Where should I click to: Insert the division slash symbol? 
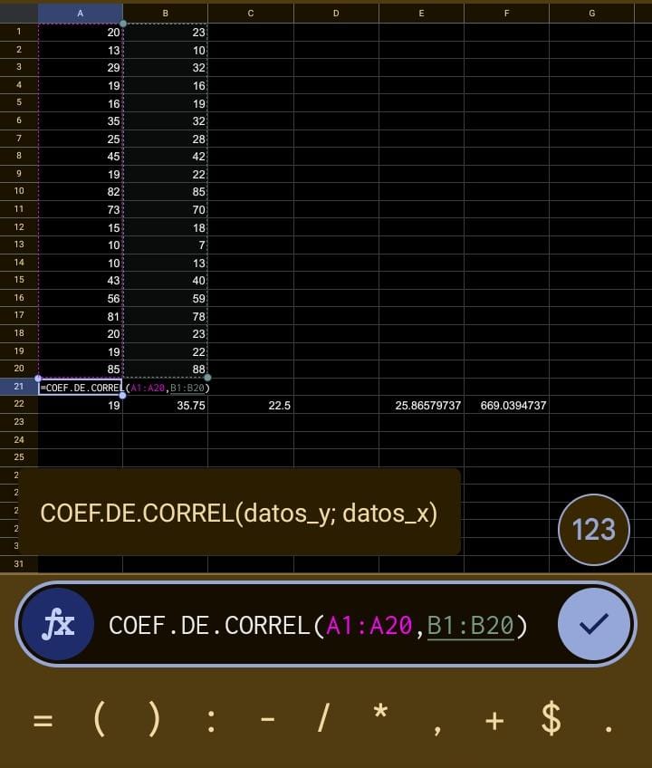(323, 721)
